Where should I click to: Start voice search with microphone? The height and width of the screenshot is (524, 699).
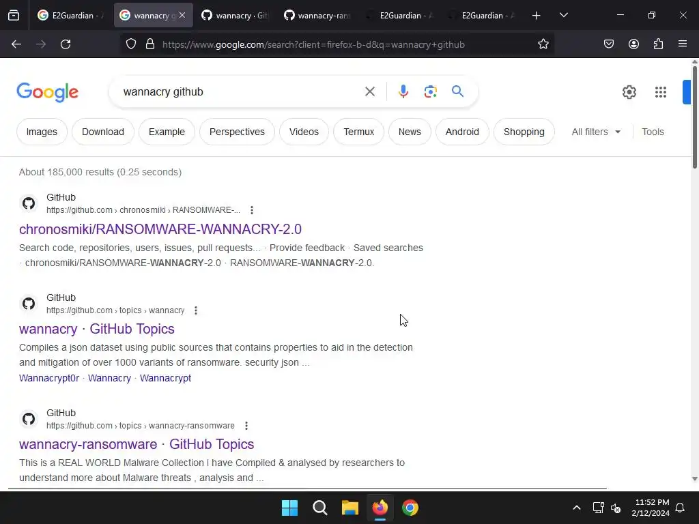coord(403,92)
